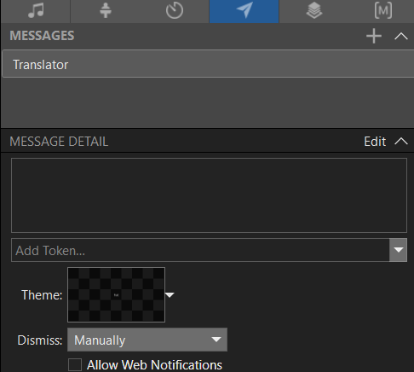Image resolution: width=414 pixels, height=372 pixels.
Task: Collapse the Messages section
Action: [x=401, y=36]
